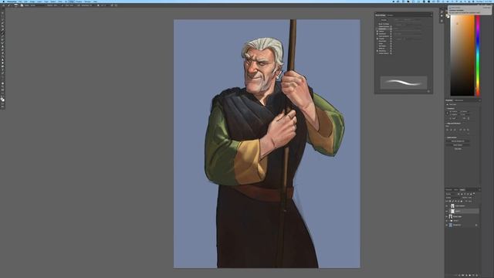Click the Select Subject button

(458, 145)
